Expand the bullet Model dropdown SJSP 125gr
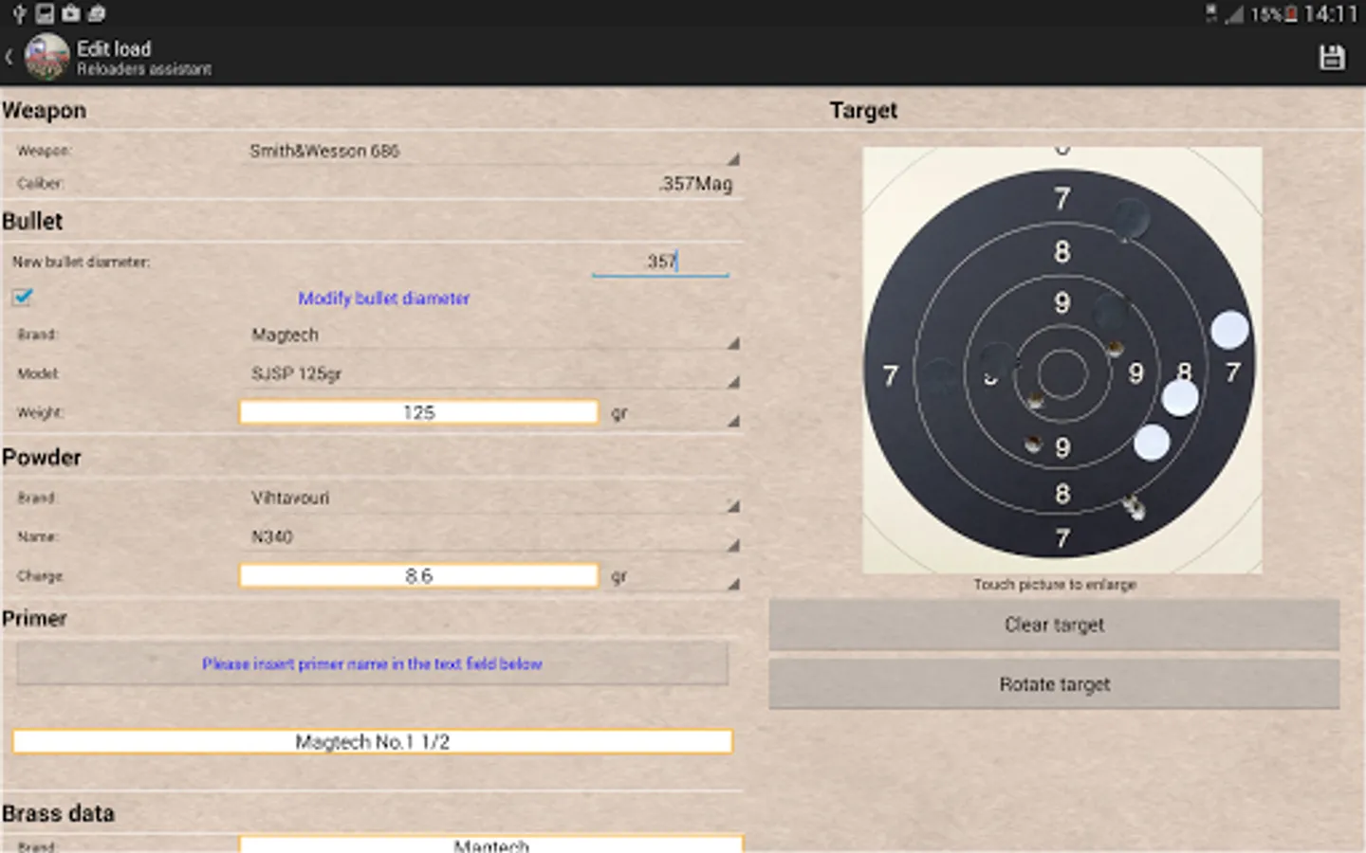This screenshot has width=1366, height=853. pos(490,373)
